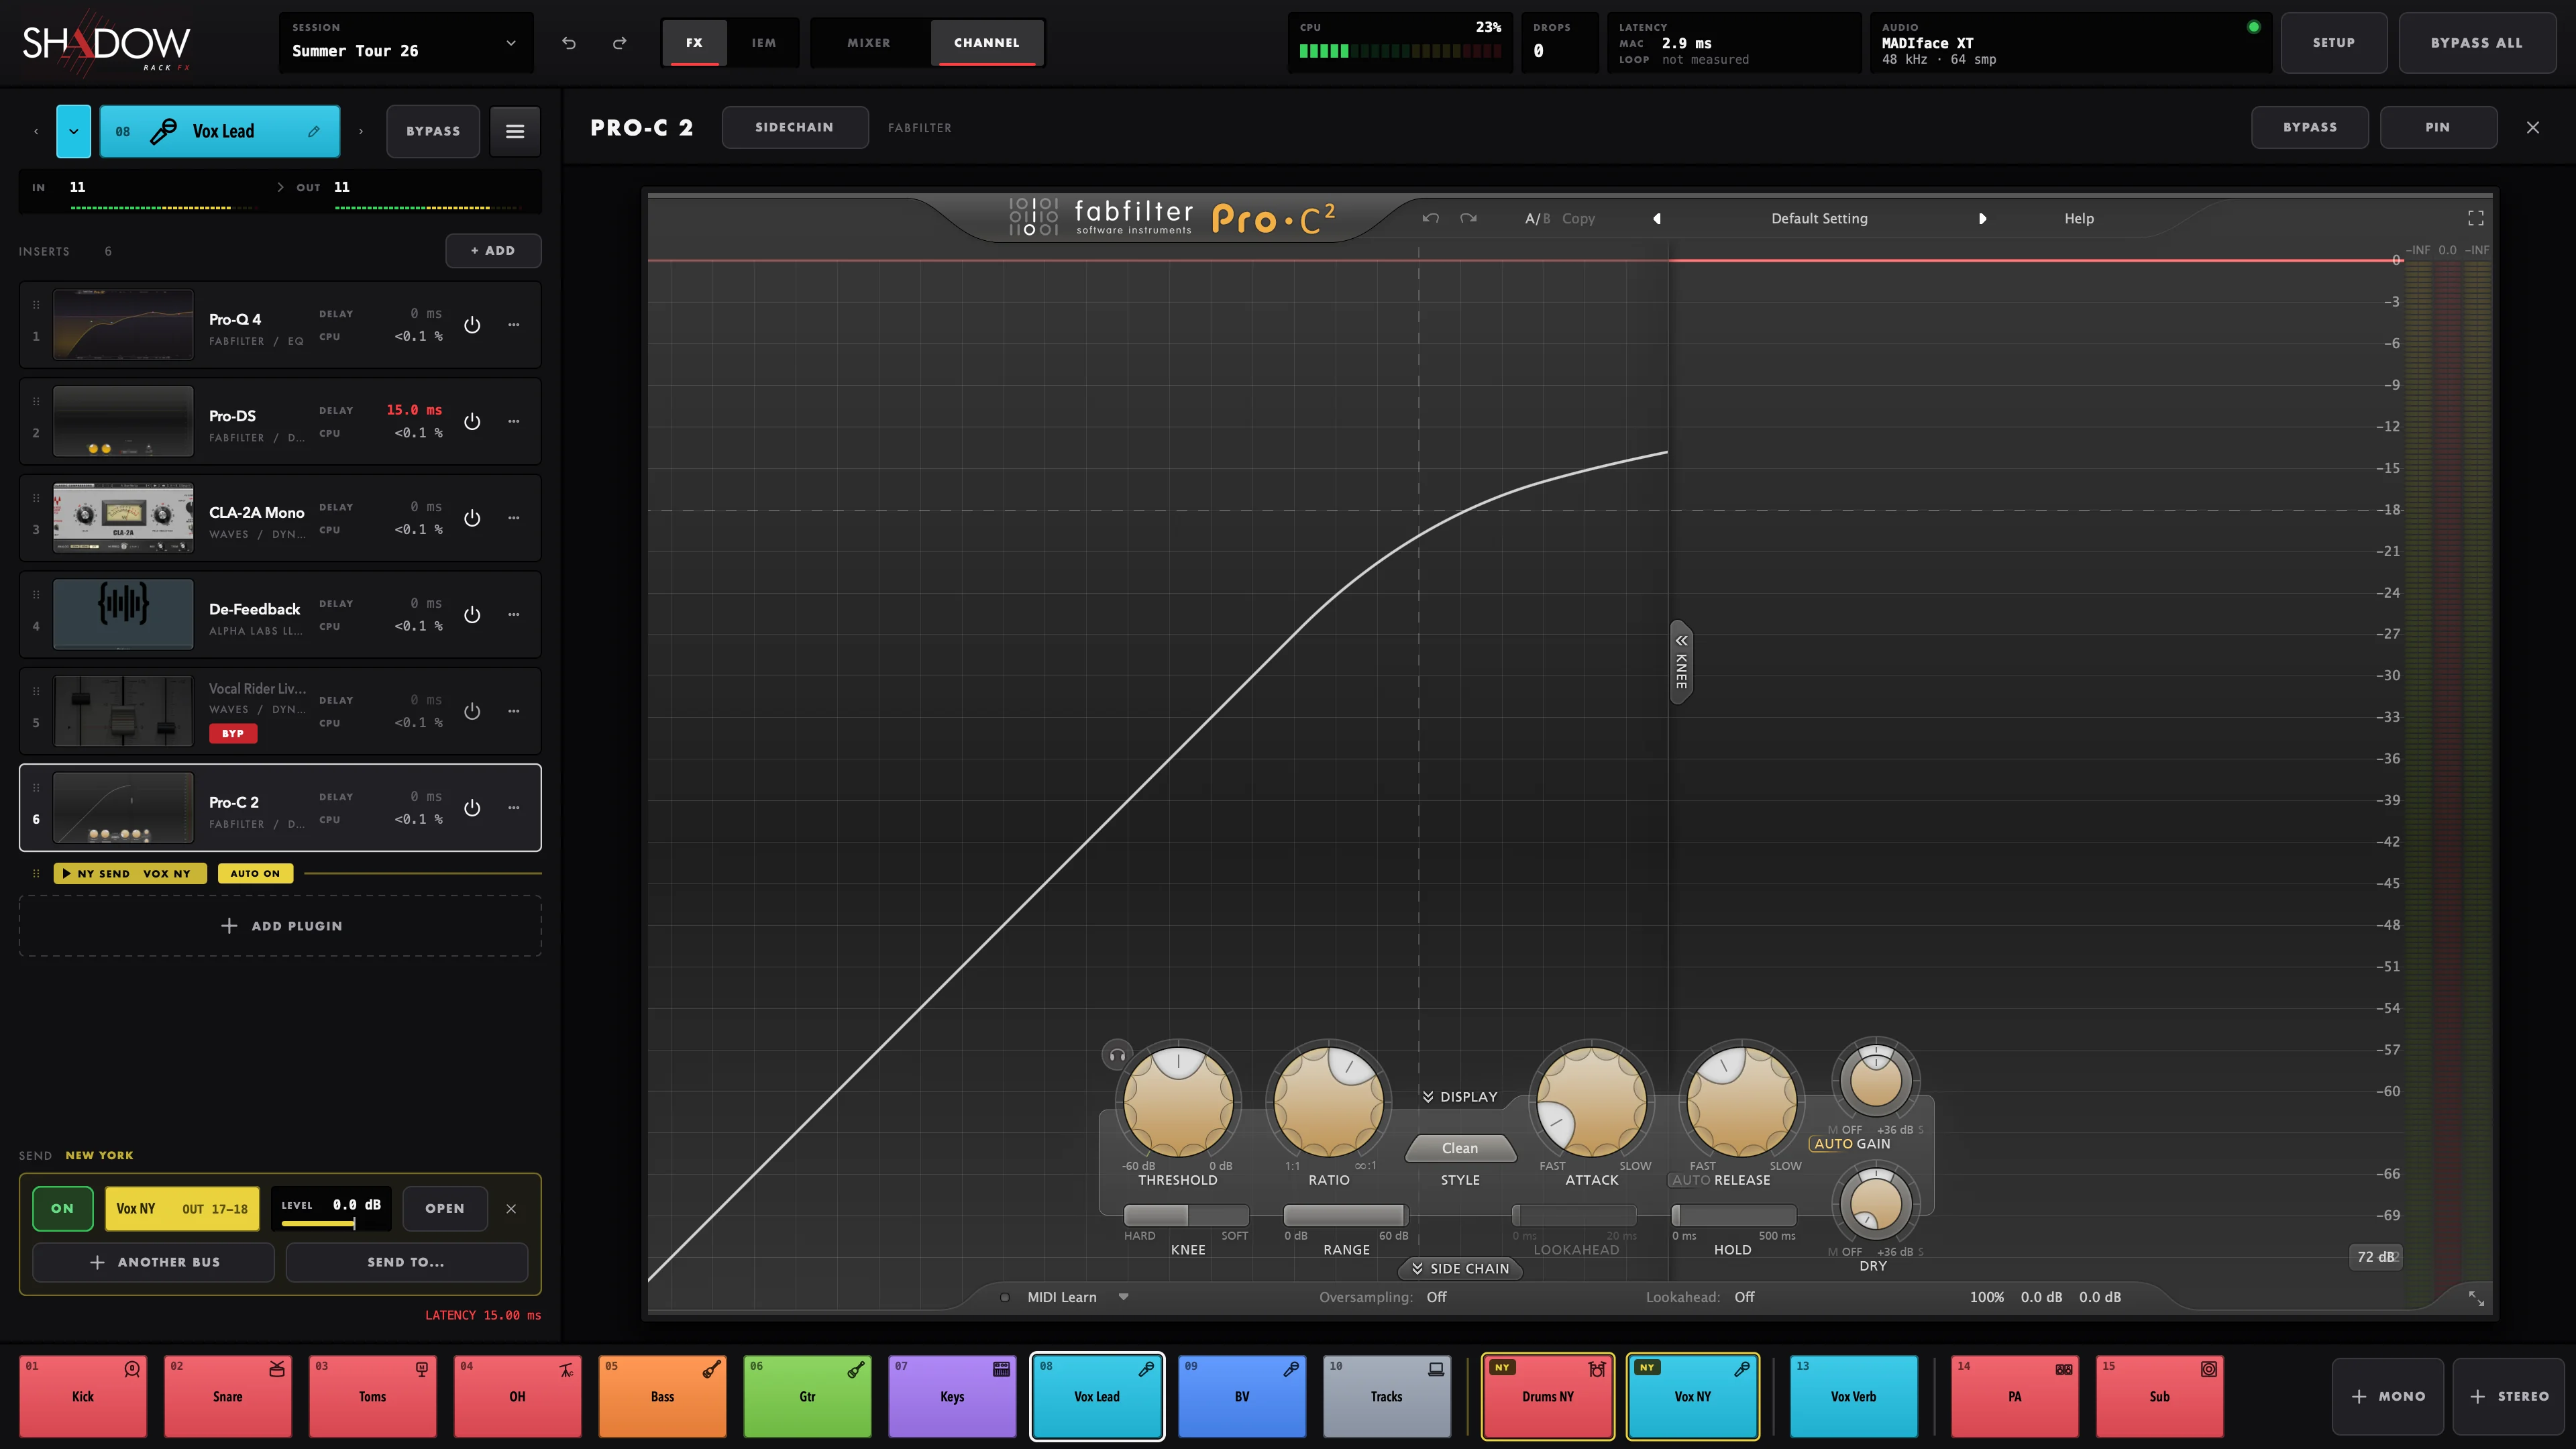This screenshot has width=2576, height=1449.
Task: Open the channel hamburger menu
Action: [x=515, y=131]
